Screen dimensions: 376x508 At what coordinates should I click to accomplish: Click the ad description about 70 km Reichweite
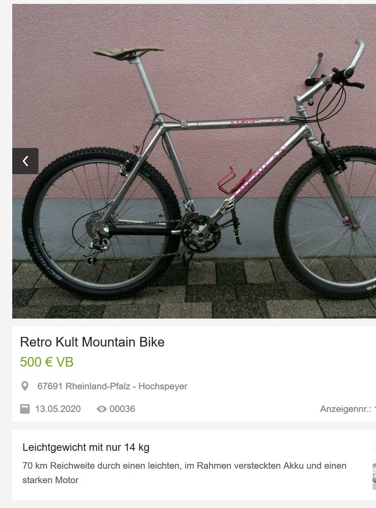coord(184,473)
